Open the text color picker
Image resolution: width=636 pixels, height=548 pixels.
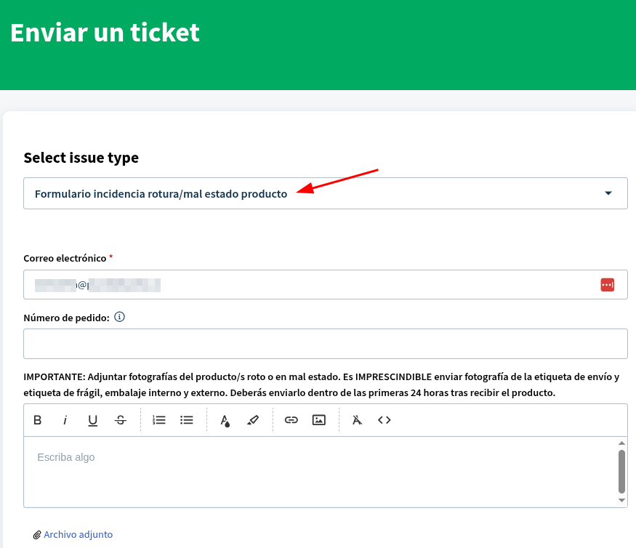pos(225,420)
